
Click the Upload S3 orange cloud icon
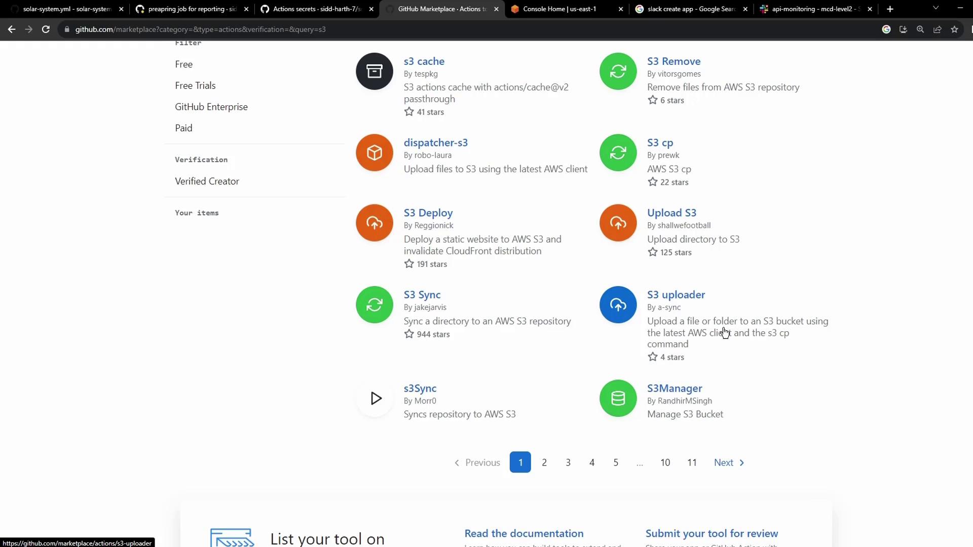click(x=618, y=223)
